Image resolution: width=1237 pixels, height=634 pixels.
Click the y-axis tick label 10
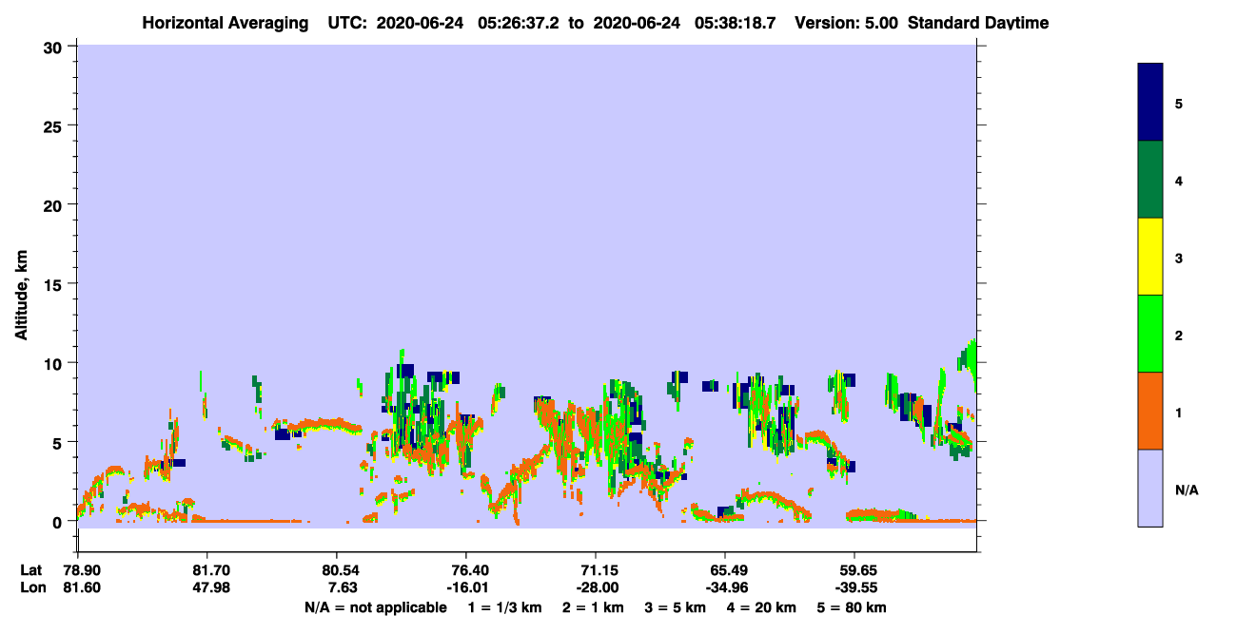click(x=55, y=363)
